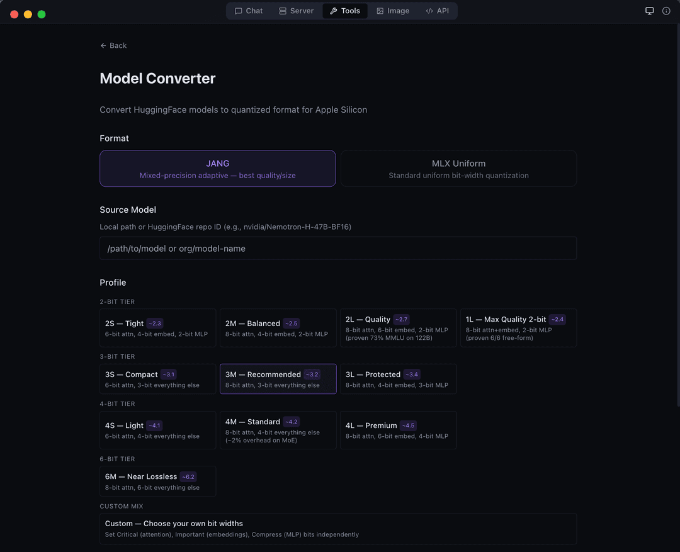Image resolution: width=680 pixels, height=552 pixels.
Task: Select the 3M — Recommended profile
Action: 278,379
